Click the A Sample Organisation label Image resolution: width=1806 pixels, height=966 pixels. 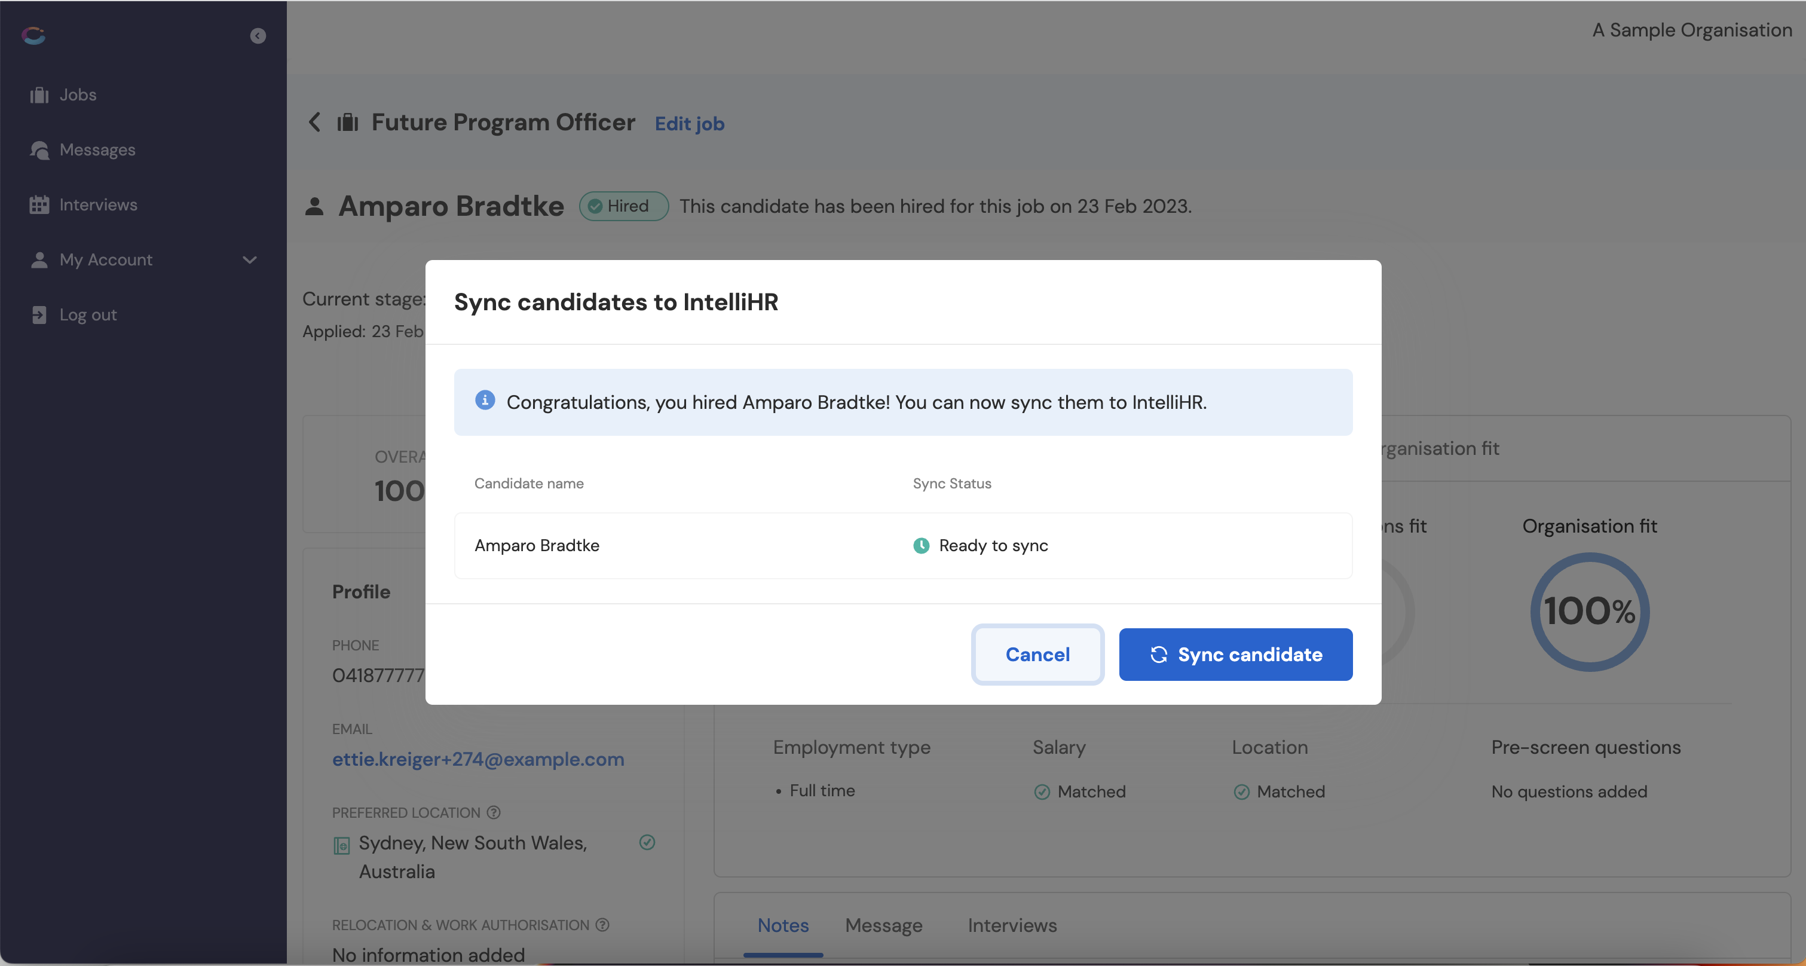pos(1692,30)
